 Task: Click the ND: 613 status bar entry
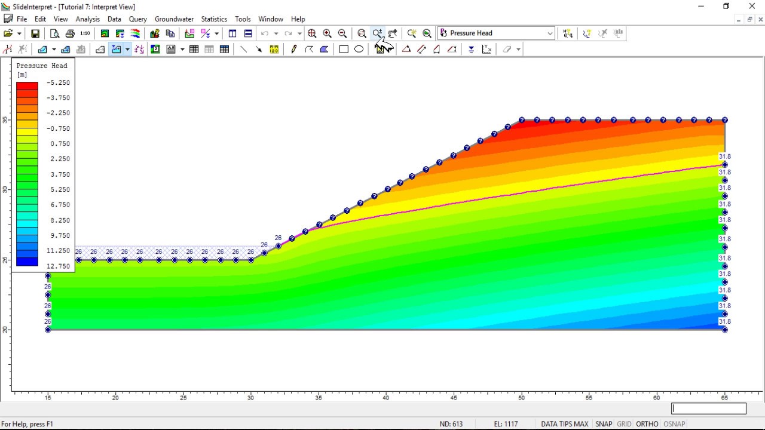click(x=451, y=424)
